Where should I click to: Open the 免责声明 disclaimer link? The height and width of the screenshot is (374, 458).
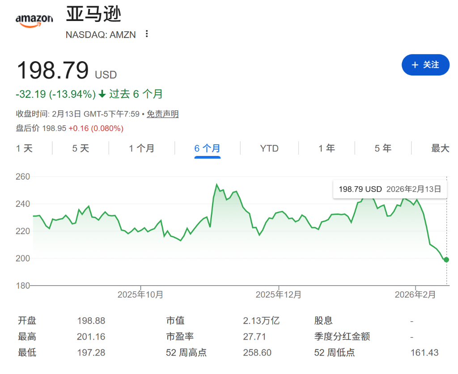point(163,114)
